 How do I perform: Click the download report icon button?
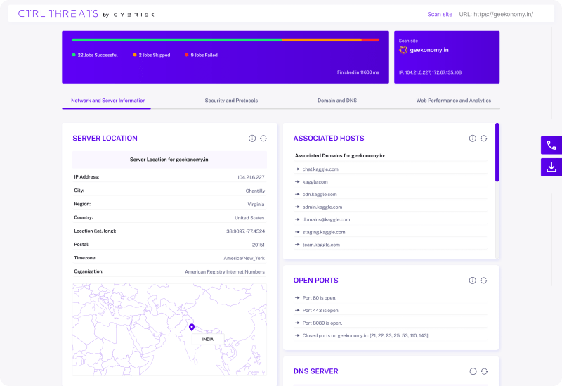551,167
